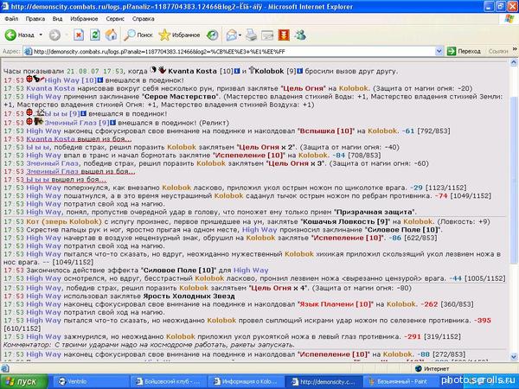This screenshot has height=389, width=519.
Task: Open the address bar URL dropdown
Action: point(449,51)
